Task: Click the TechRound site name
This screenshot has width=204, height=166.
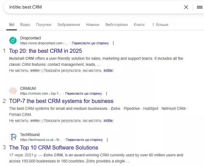Action: pyautogui.click(x=30, y=135)
